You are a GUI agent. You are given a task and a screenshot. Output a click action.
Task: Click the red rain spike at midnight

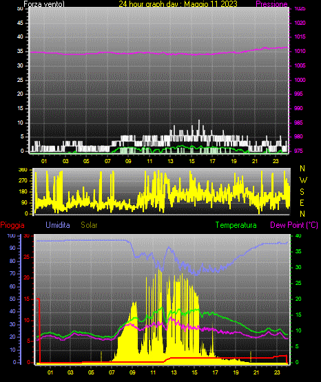pyautogui.click(x=39, y=330)
